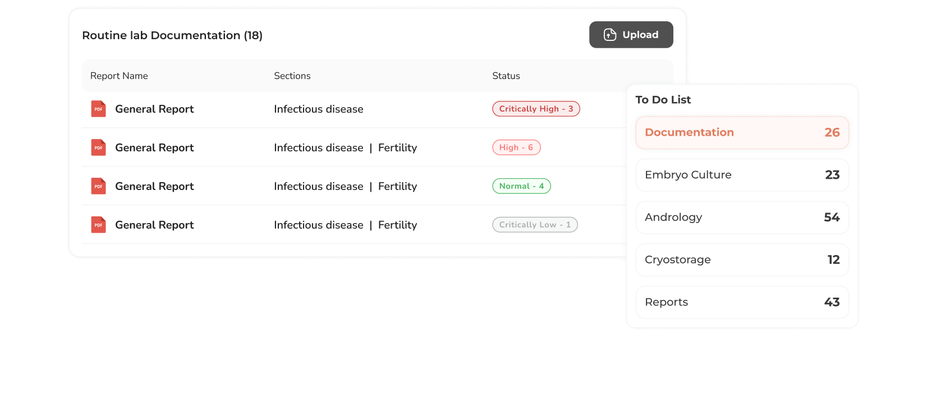927x417 pixels.
Task: Click the PDF icon in the Normal - 4 row
Action: [98, 186]
